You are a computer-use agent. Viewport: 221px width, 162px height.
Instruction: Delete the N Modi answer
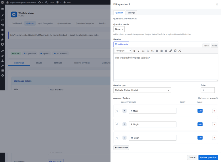214,111
